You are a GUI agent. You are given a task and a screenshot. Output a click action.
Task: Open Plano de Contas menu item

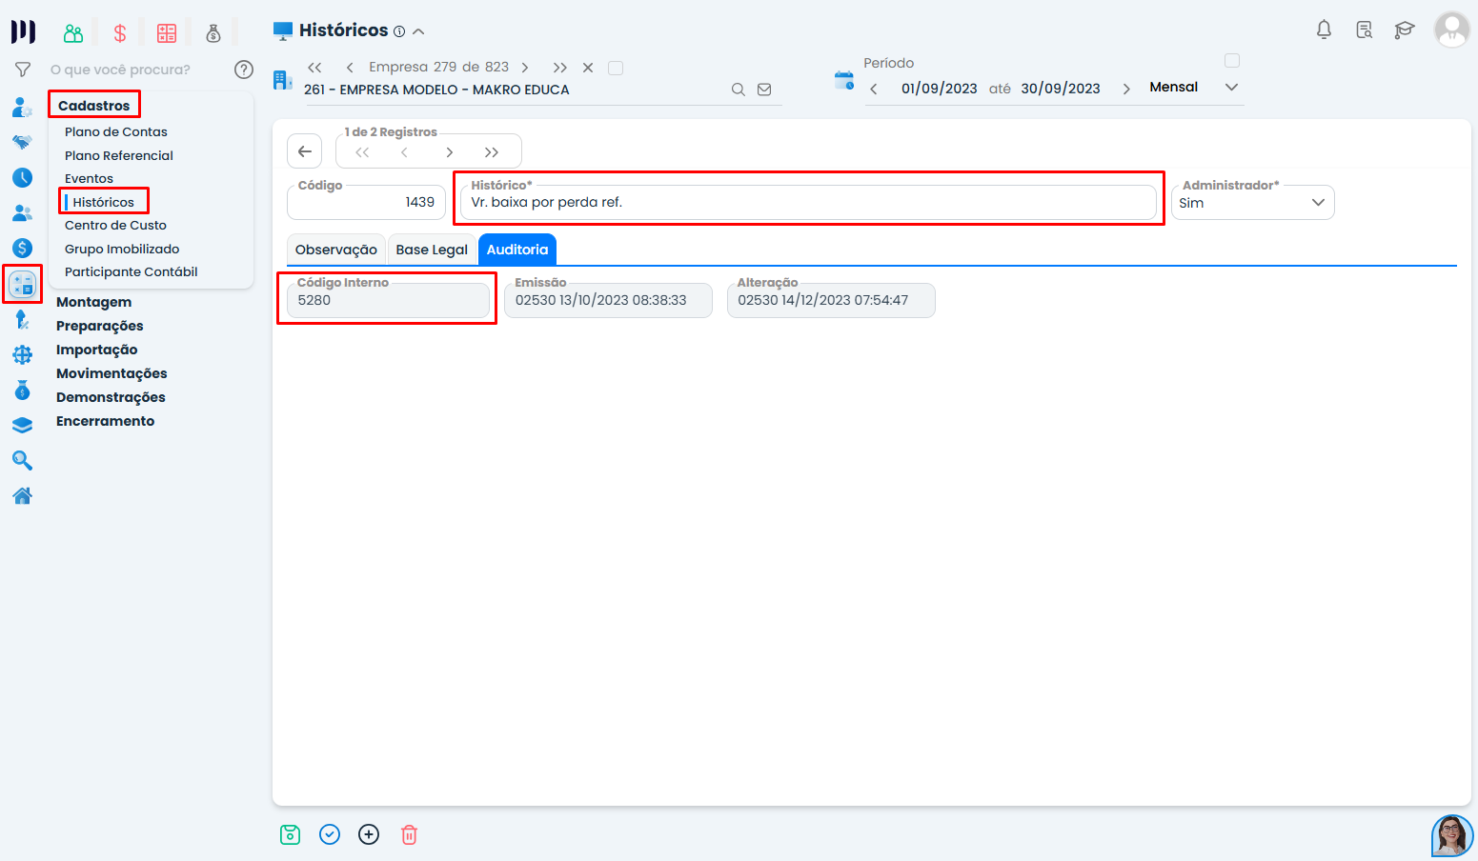[x=116, y=131]
